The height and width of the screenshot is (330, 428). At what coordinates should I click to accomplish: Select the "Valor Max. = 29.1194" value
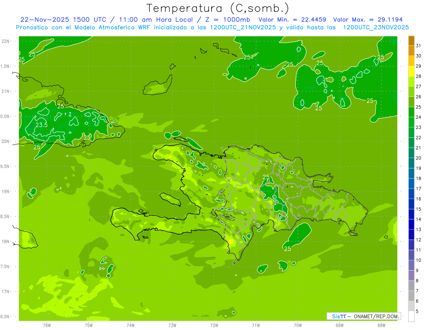[x=368, y=20]
